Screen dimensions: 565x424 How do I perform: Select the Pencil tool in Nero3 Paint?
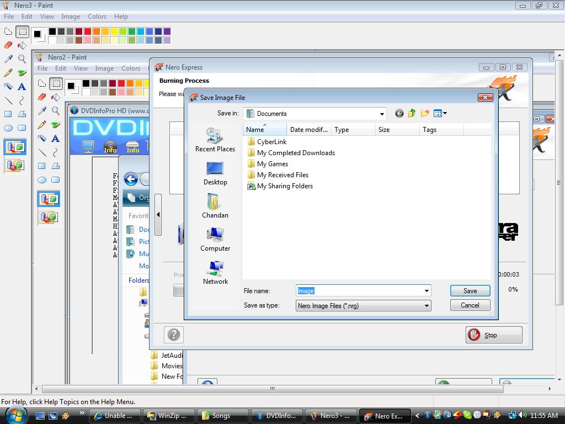(x=8, y=72)
